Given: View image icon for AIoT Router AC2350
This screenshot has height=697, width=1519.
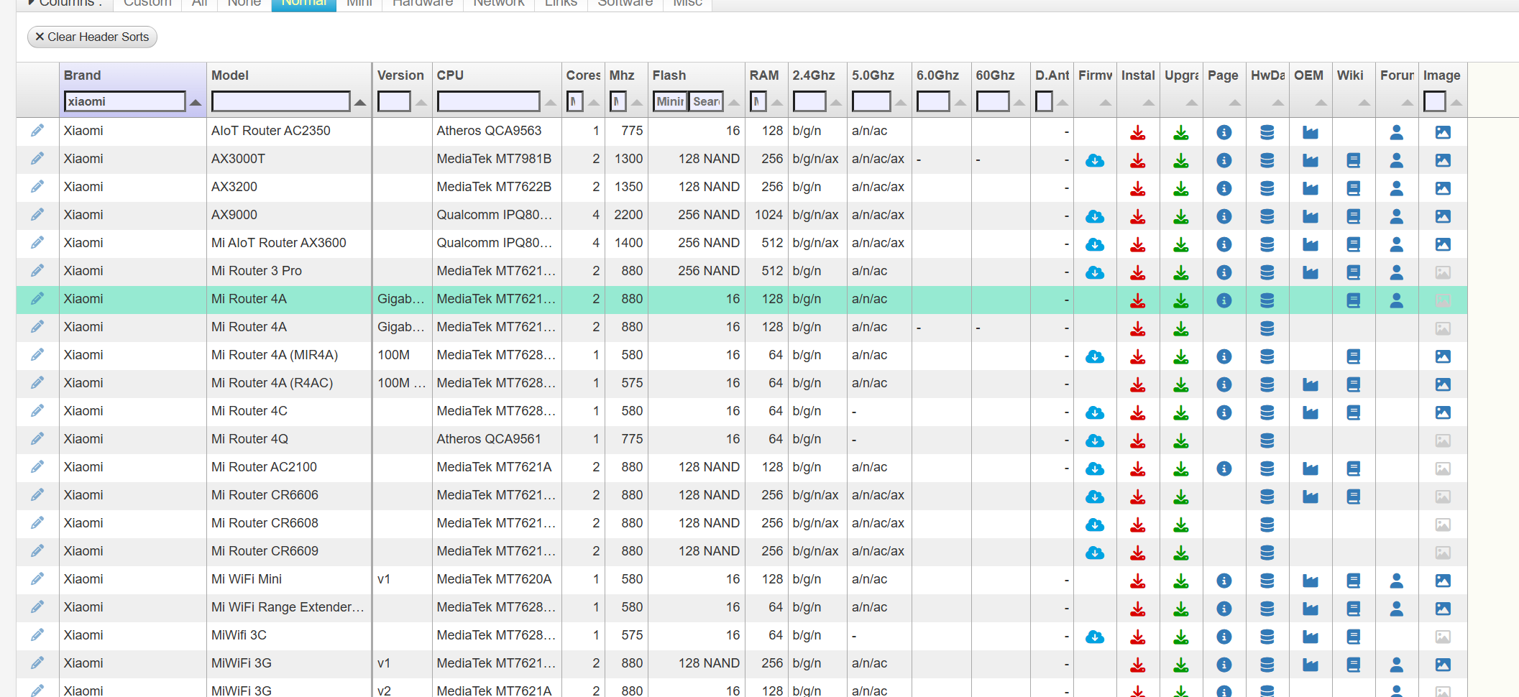Looking at the screenshot, I should (x=1443, y=132).
